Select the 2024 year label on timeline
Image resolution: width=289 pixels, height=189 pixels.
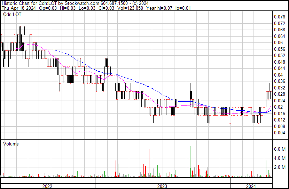(251, 186)
